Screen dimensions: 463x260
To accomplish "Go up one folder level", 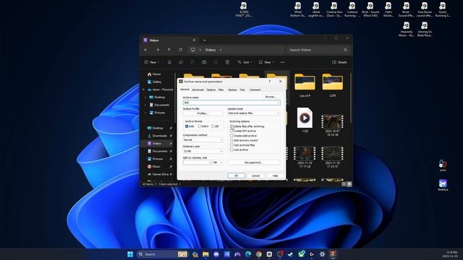I will tap(169, 50).
